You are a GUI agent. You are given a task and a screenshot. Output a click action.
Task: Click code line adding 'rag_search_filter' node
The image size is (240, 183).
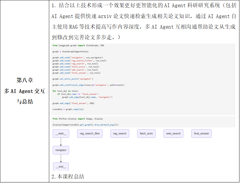(x=80, y=61)
